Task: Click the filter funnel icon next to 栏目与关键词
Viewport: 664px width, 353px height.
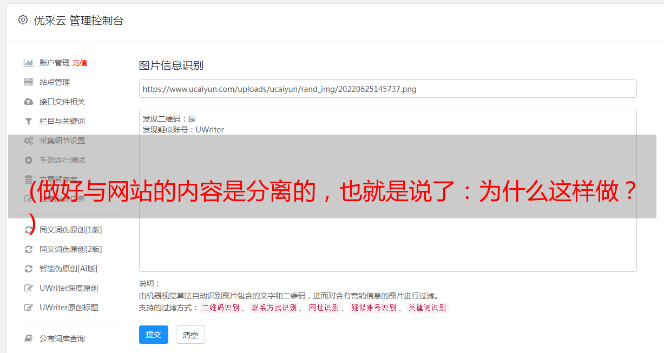Action: click(29, 121)
